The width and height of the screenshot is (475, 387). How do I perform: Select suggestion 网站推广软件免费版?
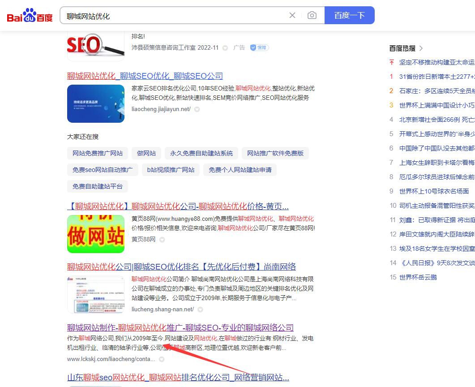[275, 153]
